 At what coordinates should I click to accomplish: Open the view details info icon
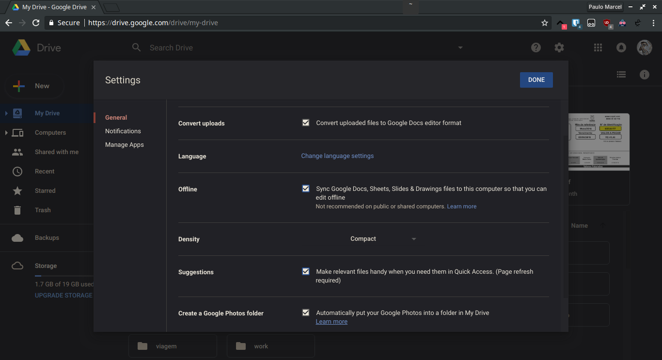coord(645,75)
